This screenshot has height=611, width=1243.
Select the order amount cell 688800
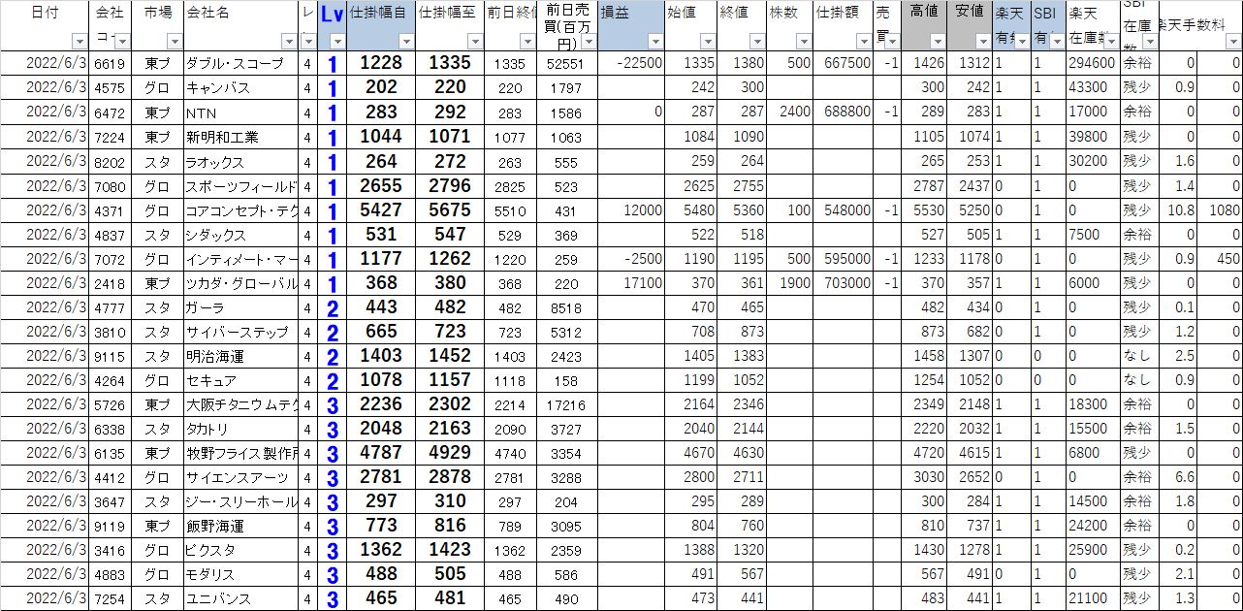[x=844, y=112]
